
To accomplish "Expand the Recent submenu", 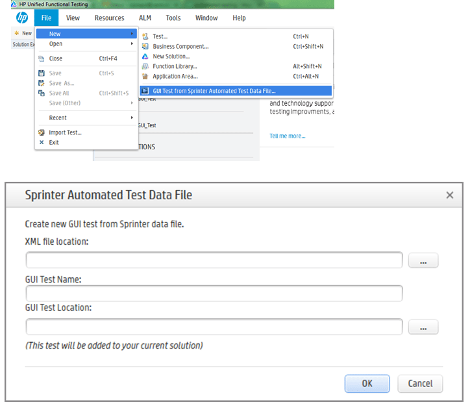I will click(x=86, y=118).
